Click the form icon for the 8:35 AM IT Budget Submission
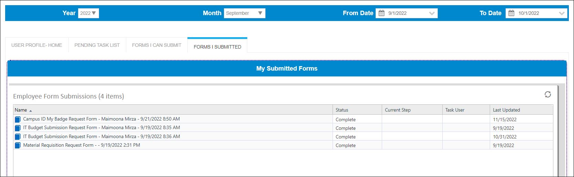Screen dimensions: 574x177 pyautogui.click(x=18, y=128)
